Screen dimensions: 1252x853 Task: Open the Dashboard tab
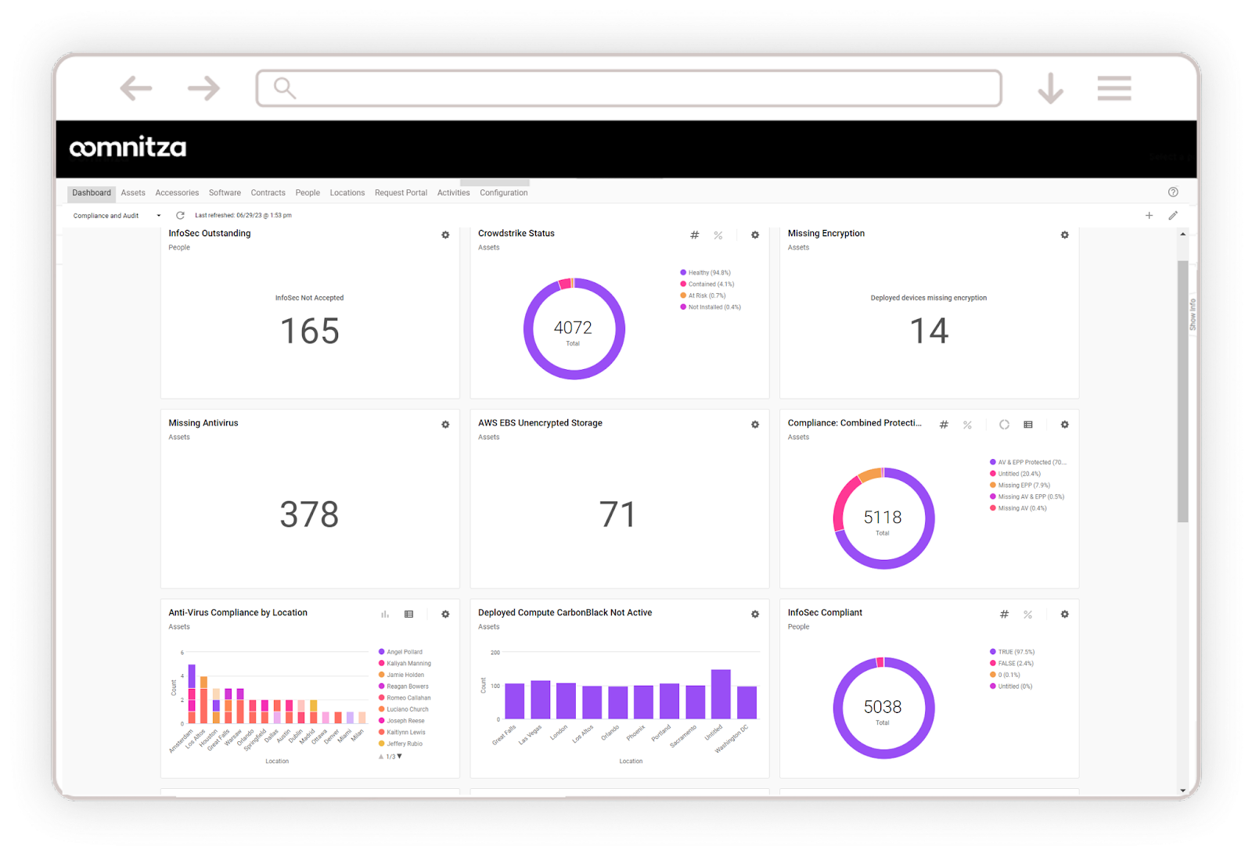tap(92, 193)
